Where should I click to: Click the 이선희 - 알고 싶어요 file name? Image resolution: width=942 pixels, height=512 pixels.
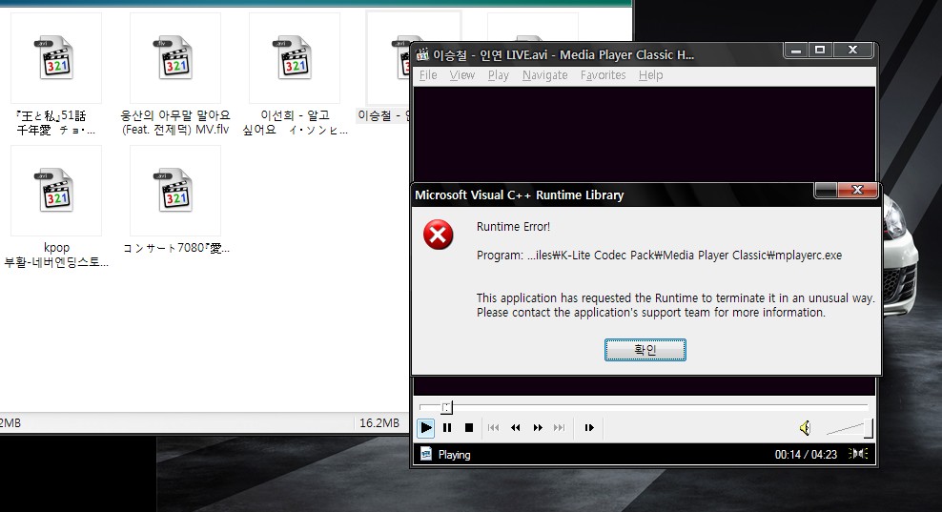[295, 122]
